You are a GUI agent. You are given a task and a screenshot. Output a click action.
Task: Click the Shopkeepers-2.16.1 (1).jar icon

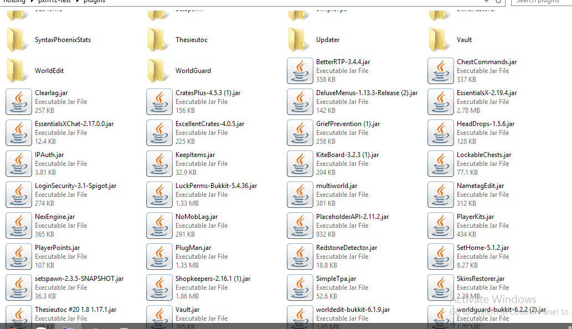click(159, 288)
